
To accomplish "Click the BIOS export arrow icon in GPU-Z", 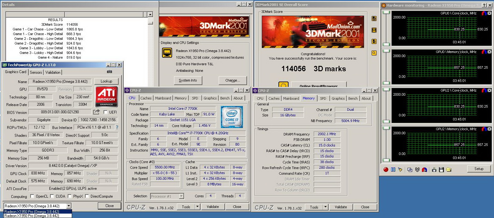I will [96, 112].
